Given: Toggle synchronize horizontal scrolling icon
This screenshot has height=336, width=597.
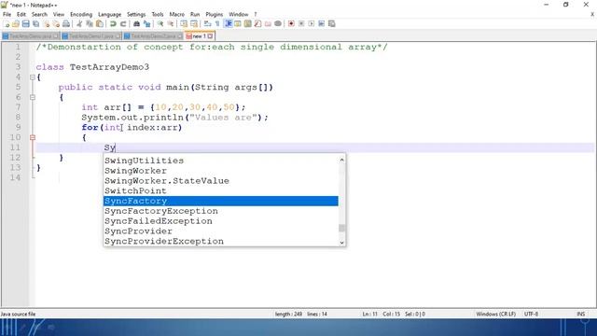Looking at the screenshot, I should click(x=194, y=23).
